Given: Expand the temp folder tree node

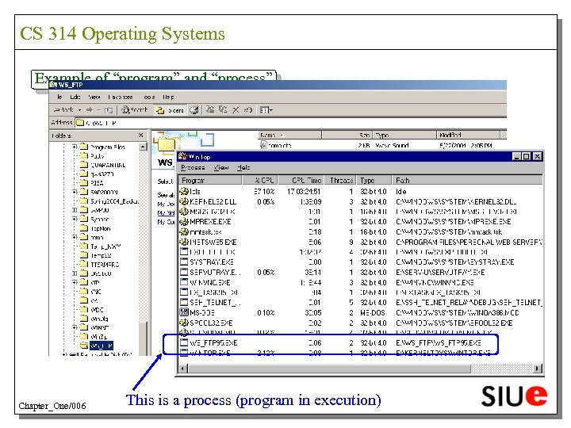Looking at the screenshot, I should 75,237.
